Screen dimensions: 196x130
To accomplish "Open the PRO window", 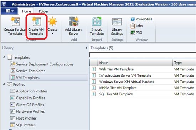I will coord(136,33).
